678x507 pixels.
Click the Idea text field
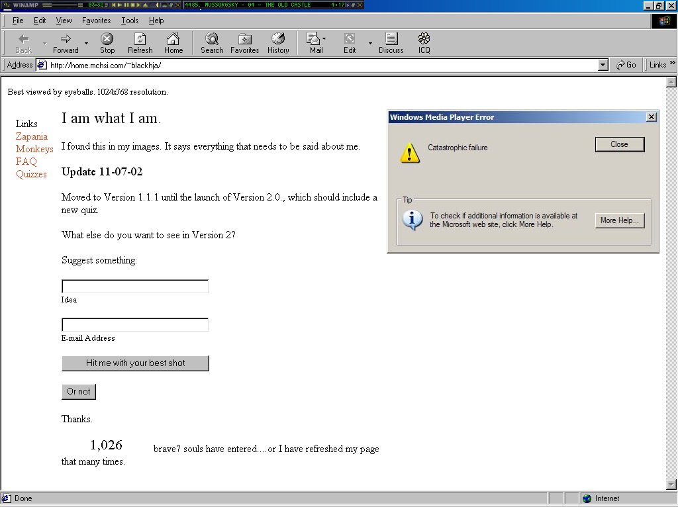click(135, 287)
